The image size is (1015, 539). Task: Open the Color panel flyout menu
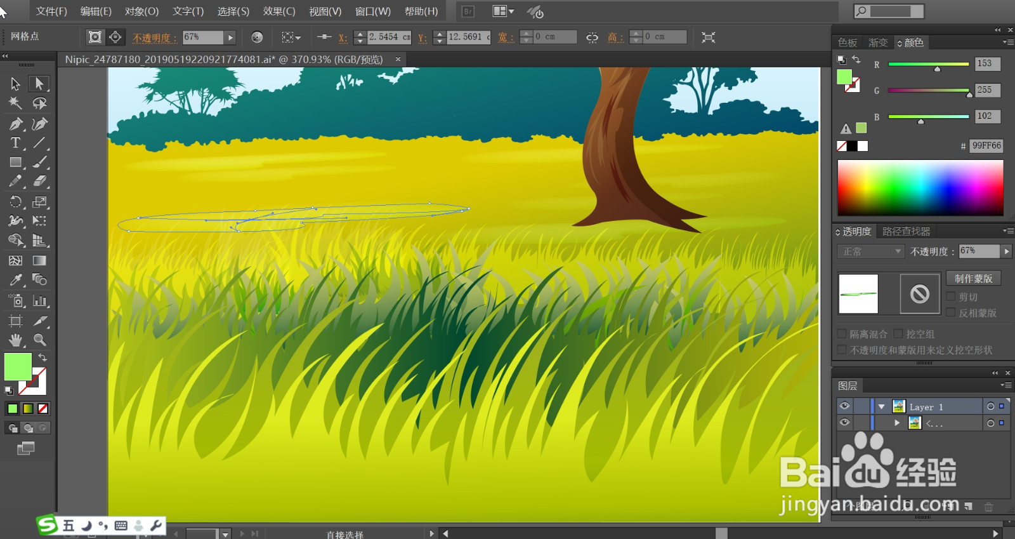click(x=1007, y=43)
